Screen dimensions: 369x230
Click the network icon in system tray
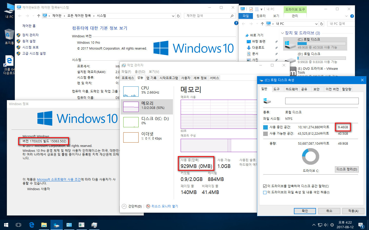pyautogui.click(x=320, y=225)
